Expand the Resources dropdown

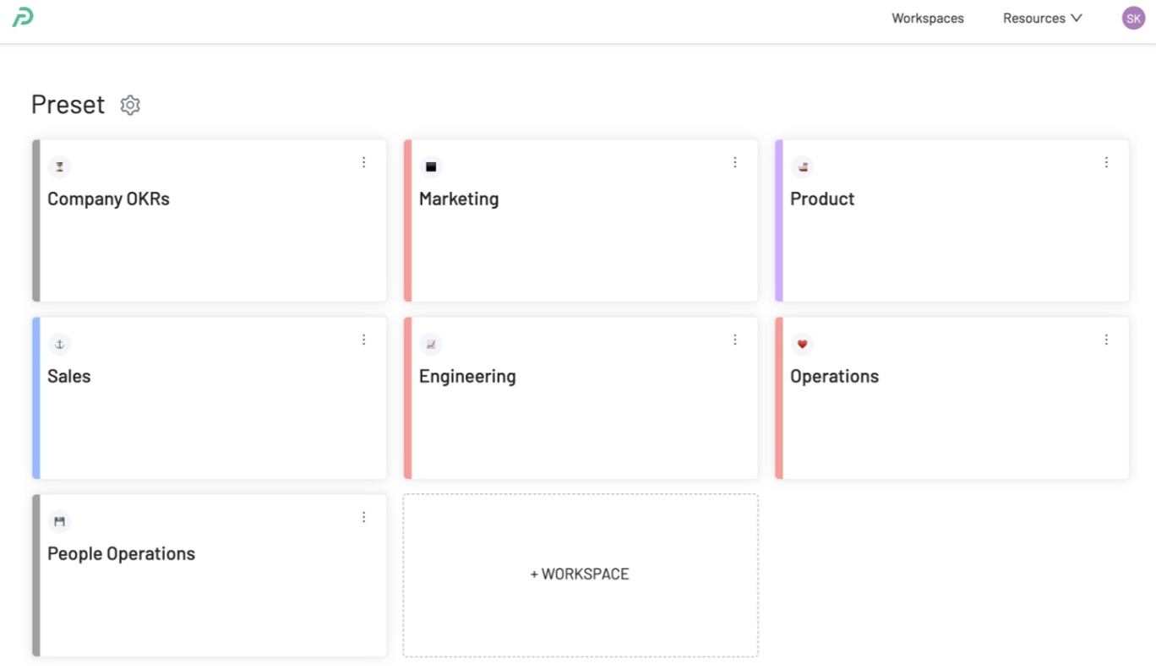1042,18
